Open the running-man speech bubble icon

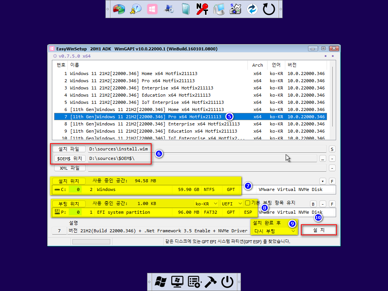pos(136,9)
